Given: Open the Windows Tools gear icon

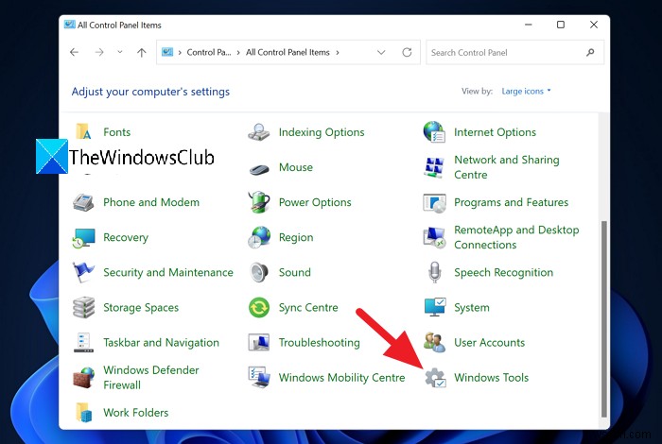Looking at the screenshot, I should tap(435, 377).
